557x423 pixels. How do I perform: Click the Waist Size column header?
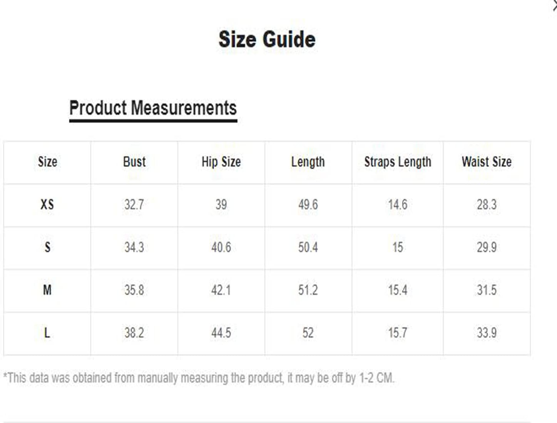(487, 162)
